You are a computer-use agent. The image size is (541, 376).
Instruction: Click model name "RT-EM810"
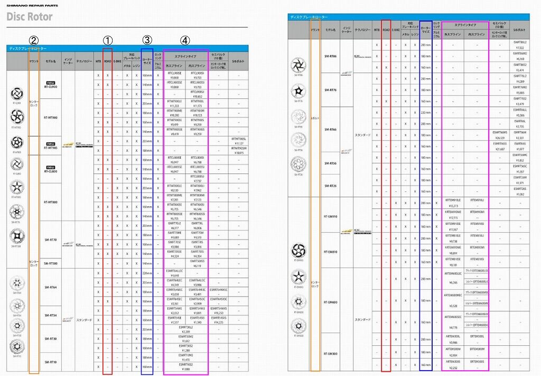pyautogui.click(x=331, y=252)
